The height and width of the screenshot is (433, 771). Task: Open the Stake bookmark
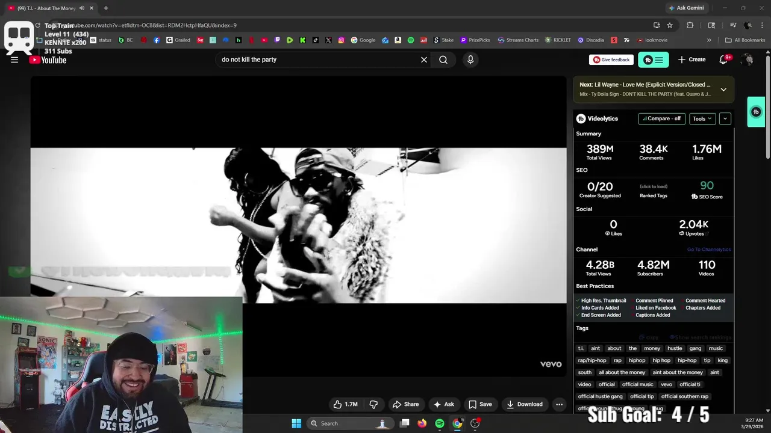click(444, 40)
